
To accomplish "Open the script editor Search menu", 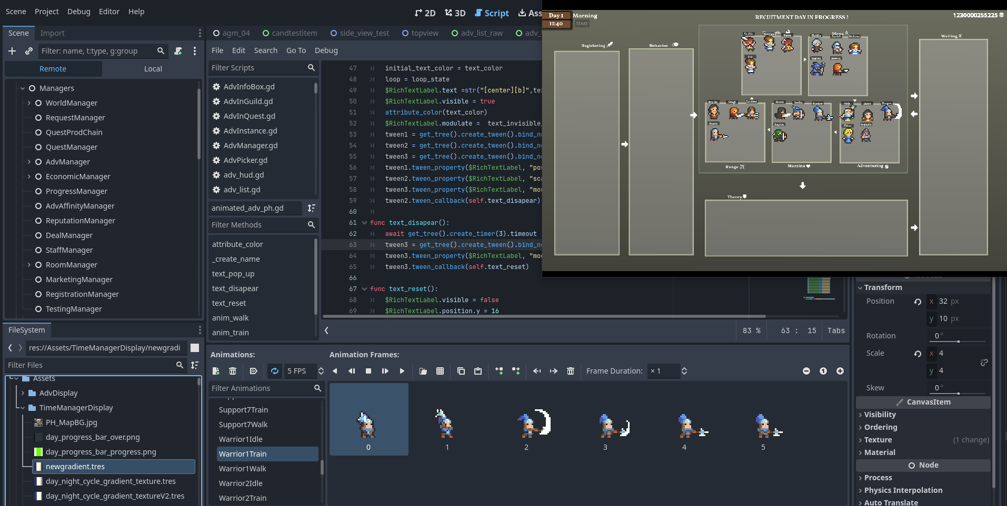I will [x=266, y=50].
